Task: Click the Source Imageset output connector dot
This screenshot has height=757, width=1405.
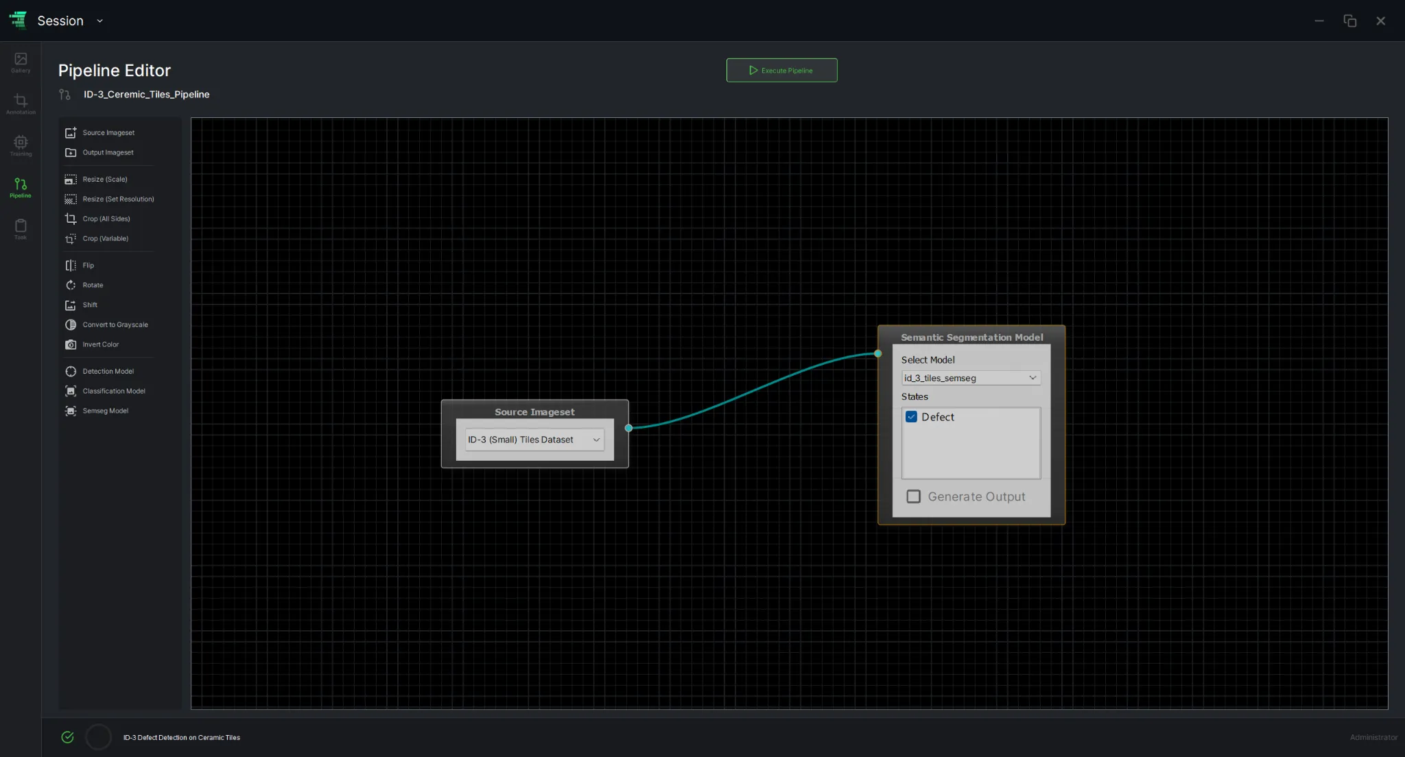Action: coord(628,428)
